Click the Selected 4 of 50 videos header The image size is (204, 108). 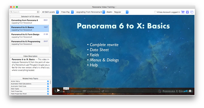click(x=30, y=17)
